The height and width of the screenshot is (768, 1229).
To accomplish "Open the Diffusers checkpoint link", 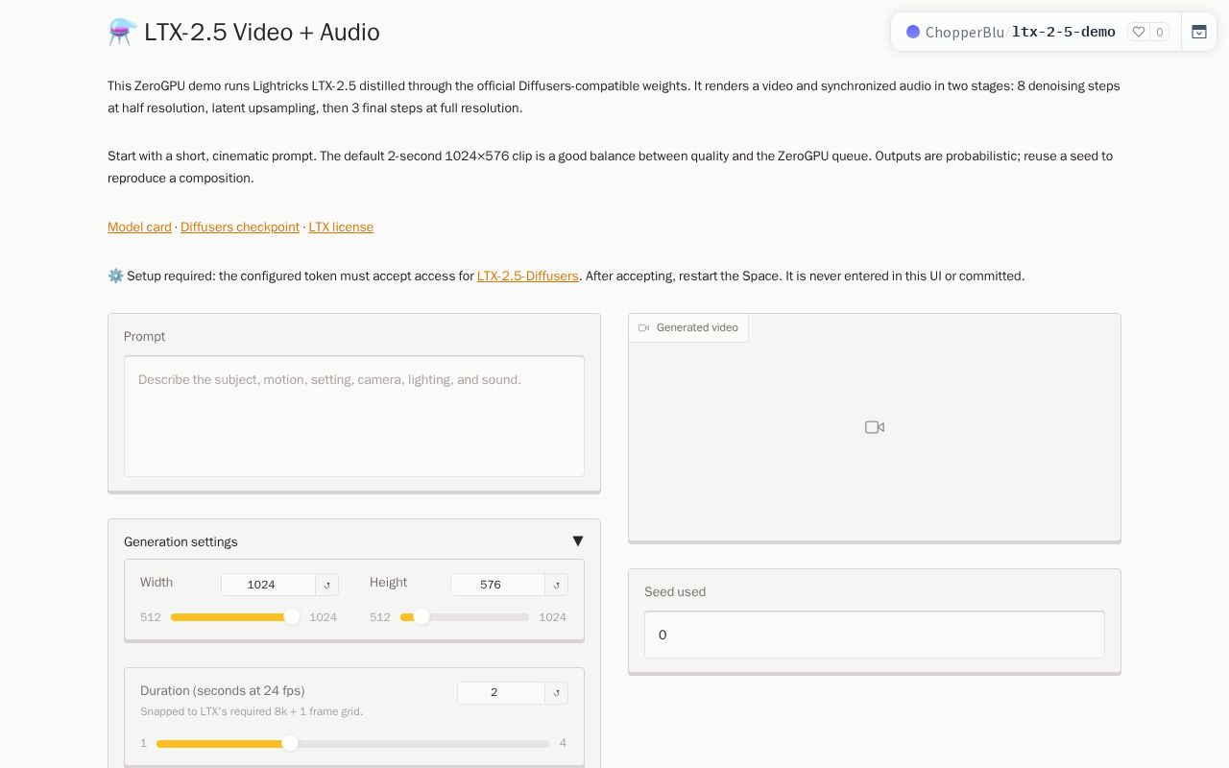I will (x=240, y=228).
